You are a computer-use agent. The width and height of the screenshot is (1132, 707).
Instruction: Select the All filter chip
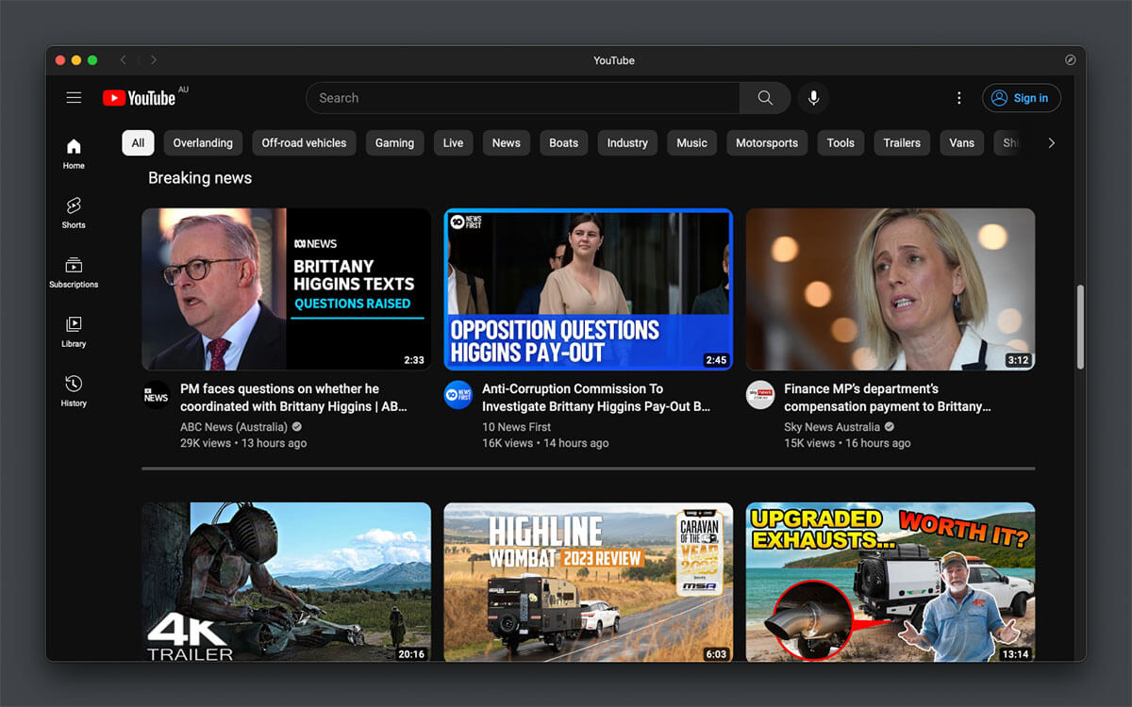(138, 142)
